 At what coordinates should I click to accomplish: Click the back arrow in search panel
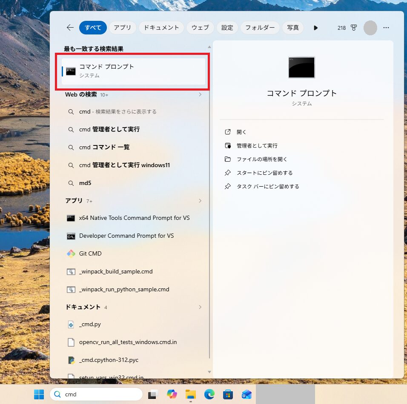point(70,28)
